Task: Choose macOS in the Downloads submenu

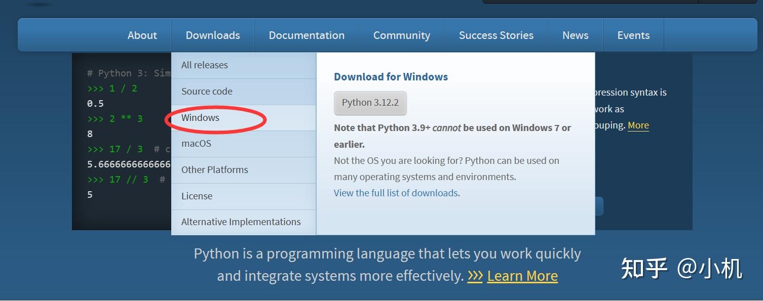Action: 244,144
